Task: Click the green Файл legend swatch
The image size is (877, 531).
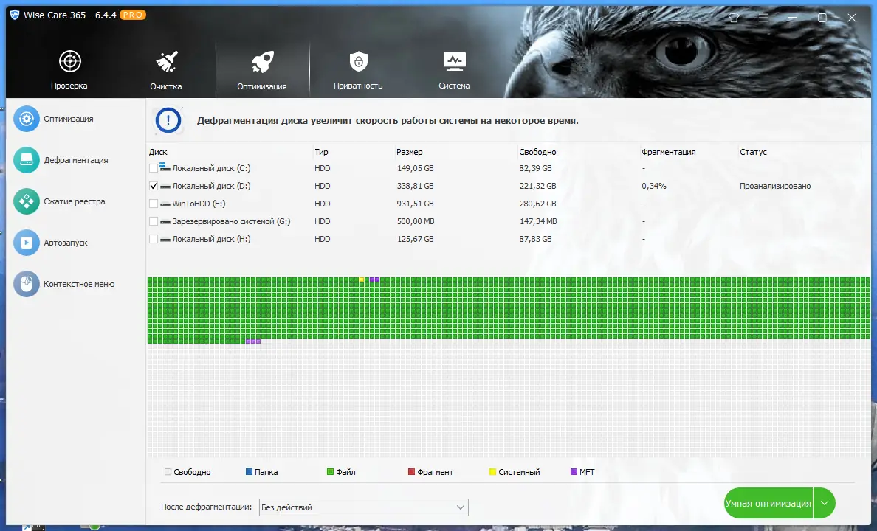Action: coord(330,472)
